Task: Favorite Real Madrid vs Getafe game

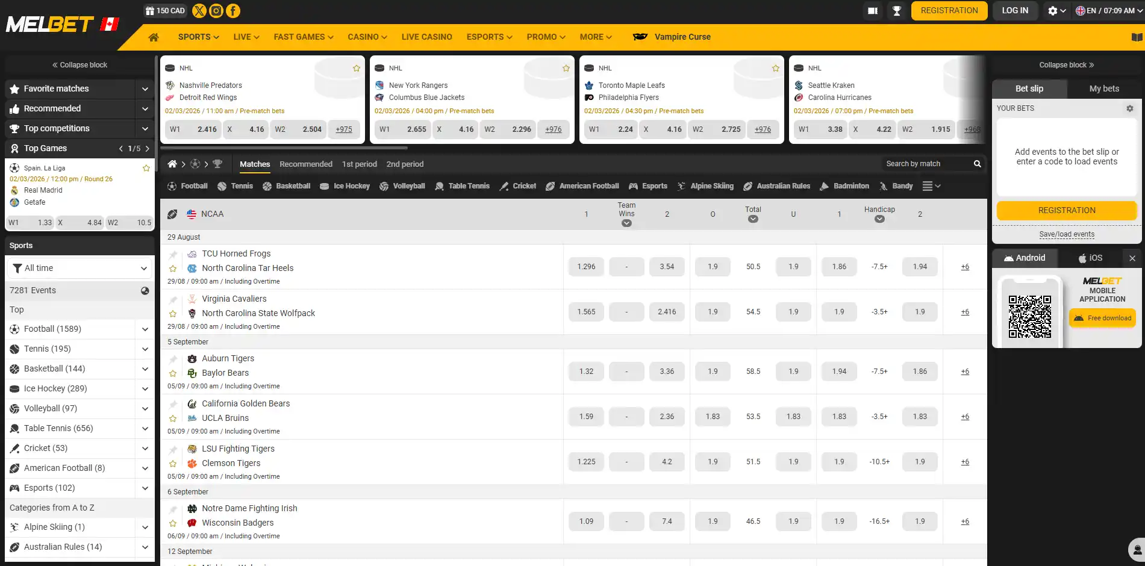Action: pos(146,168)
